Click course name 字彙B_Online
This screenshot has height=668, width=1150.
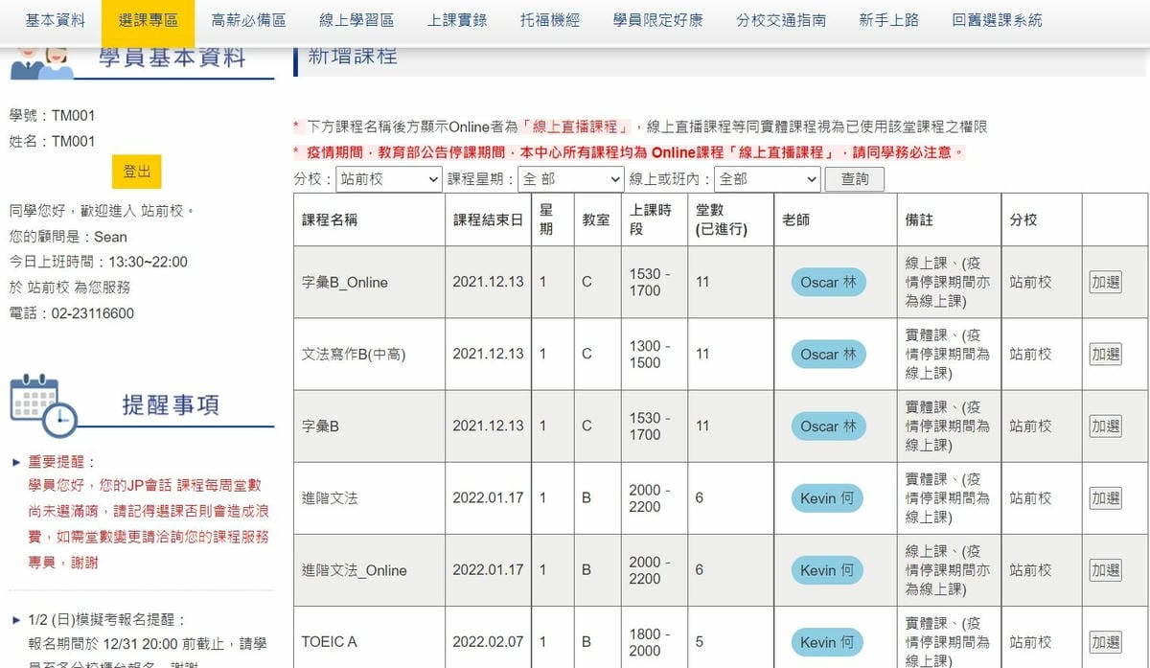pyautogui.click(x=345, y=282)
